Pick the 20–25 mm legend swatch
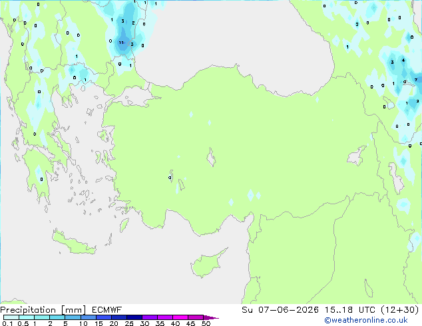 (x=119, y=317)
